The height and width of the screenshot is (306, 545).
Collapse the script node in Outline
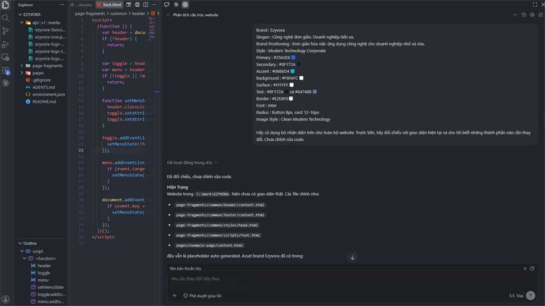pos(22,251)
